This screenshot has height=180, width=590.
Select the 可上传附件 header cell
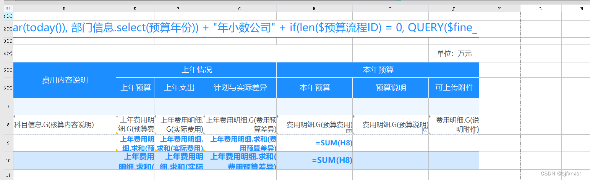click(x=454, y=88)
